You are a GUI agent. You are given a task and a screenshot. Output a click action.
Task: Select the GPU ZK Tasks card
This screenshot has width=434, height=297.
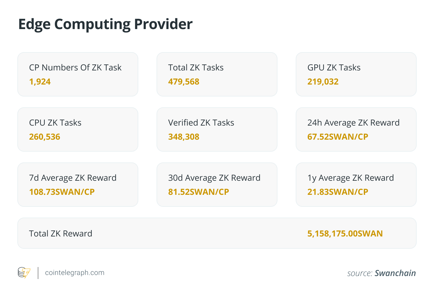[x=356, y=74]
